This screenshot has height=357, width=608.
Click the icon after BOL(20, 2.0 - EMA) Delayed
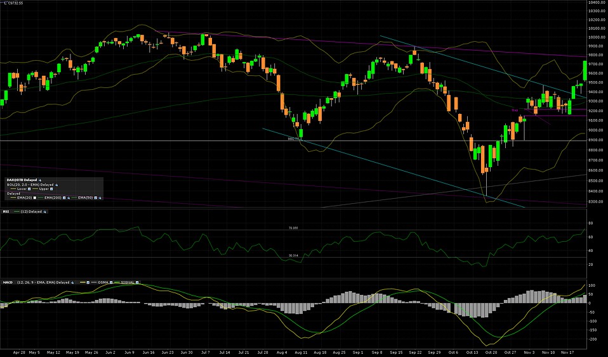tap(56, 185)
